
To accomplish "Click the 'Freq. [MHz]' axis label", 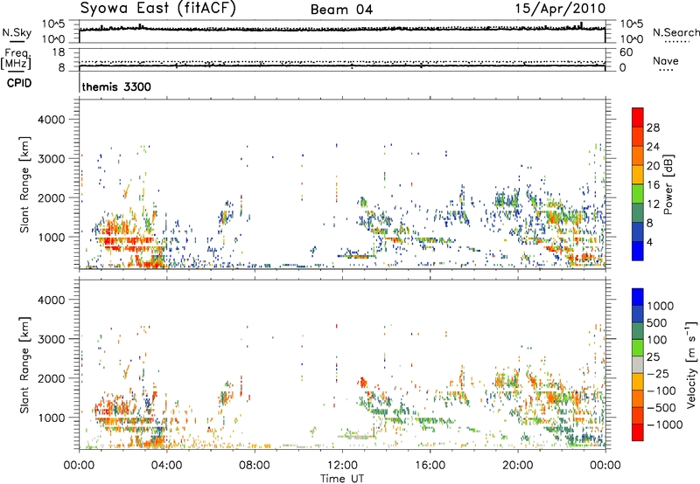I will 17,59.
